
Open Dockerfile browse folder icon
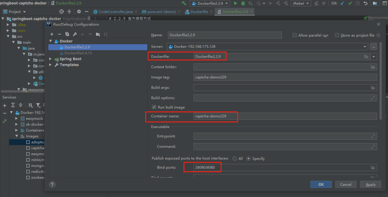tap(366, 57)
